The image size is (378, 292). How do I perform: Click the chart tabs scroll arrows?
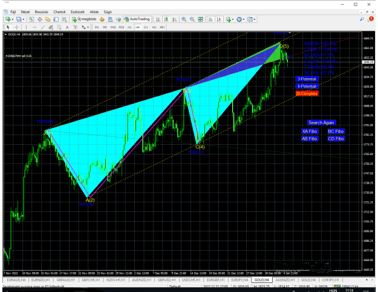370,280
